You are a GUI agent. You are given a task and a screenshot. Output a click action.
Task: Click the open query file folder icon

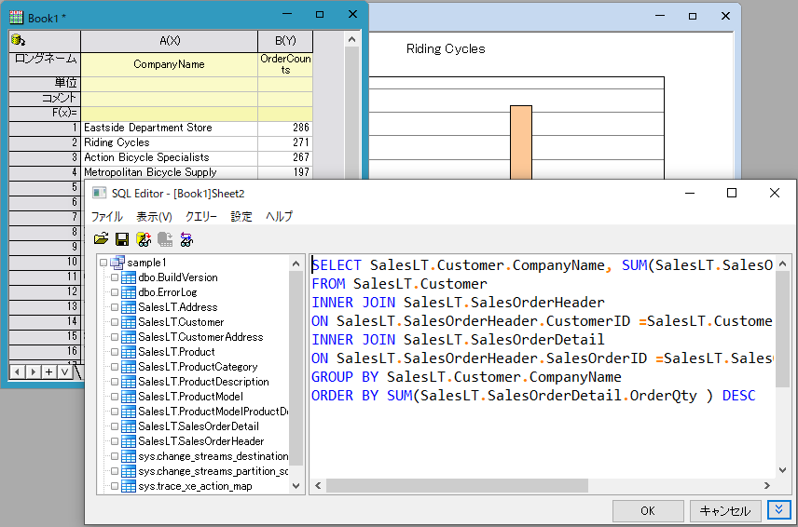pos(101,239)
